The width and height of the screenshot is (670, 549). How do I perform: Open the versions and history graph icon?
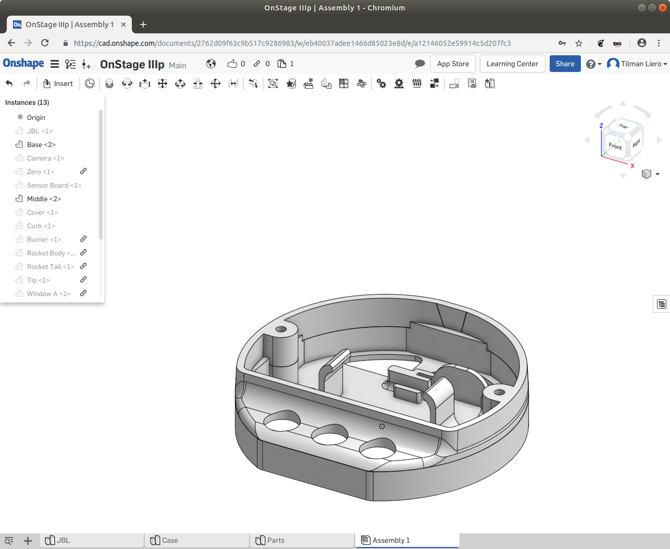pyautogui.click(x=70, y=64)
